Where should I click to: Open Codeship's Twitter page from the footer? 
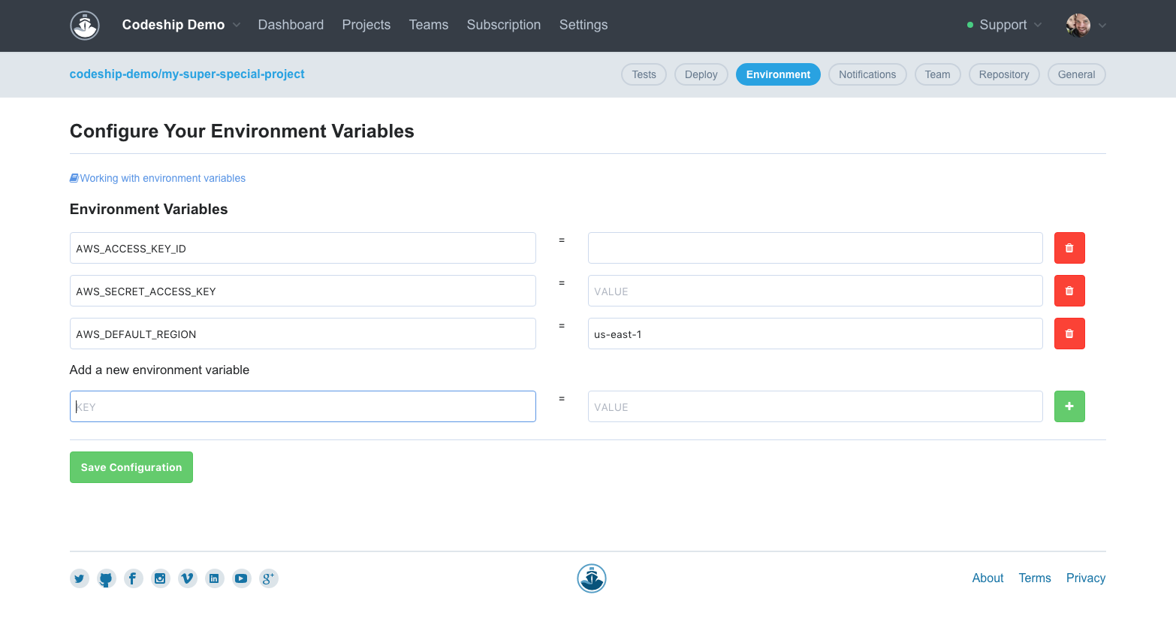[x=79, y=578]
